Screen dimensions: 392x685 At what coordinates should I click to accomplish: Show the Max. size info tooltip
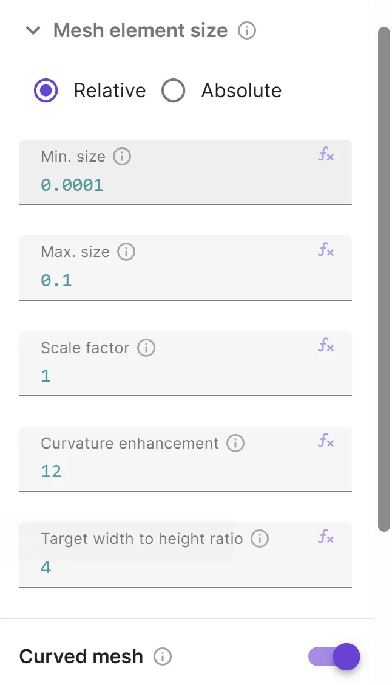(x=127, y=252)
